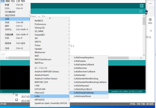This screenshot has height=108, width=156.
Task: Click the three-dot more options icon
Action: click(x=150, y=3)
